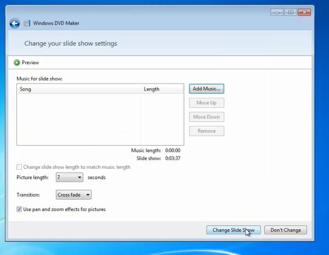
Task: Click the Windows DVD Maker title icon
Action: click(27, 23)
